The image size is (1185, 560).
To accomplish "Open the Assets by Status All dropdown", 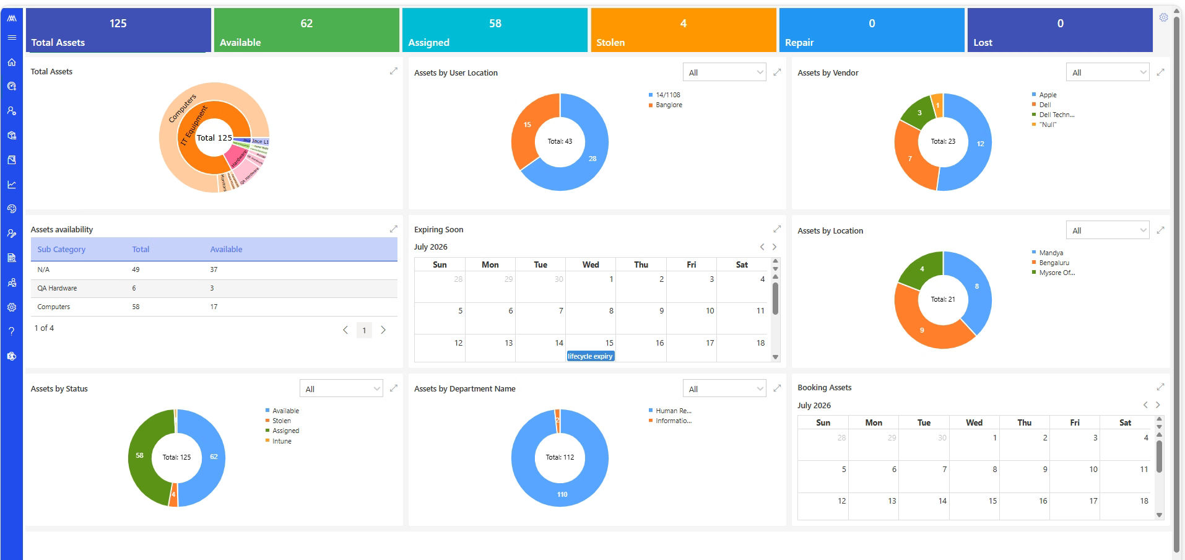I will (341, 389).
